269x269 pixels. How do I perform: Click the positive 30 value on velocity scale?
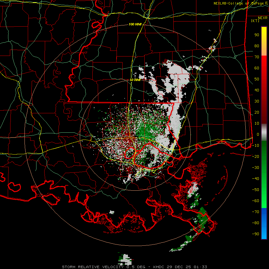click(257, 101)
